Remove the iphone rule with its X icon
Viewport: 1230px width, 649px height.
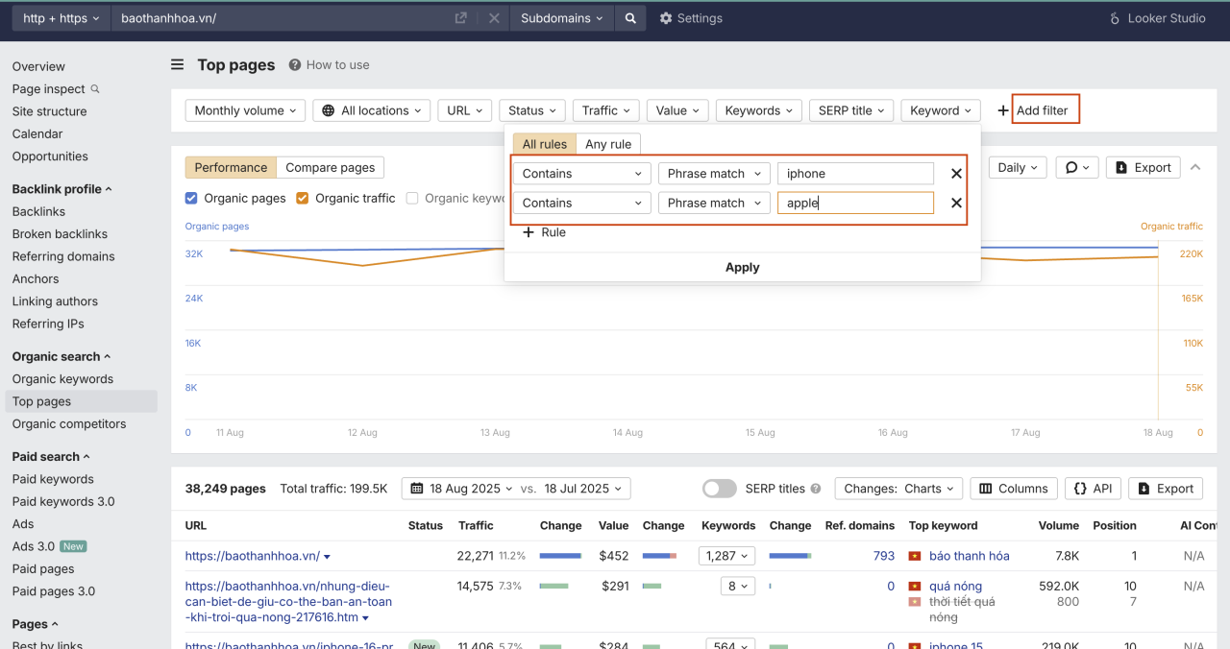point(956,174)
